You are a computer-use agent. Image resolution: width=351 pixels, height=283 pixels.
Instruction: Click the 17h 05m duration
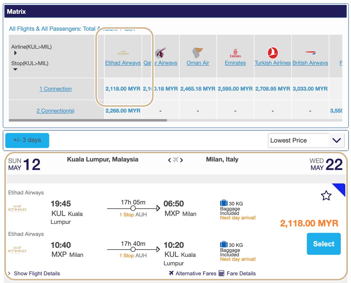pyautogui.click(x=133, y=202)
